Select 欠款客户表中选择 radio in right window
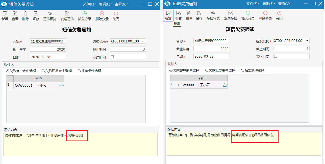This screenshot has width=325, height=164. [171, 70]
